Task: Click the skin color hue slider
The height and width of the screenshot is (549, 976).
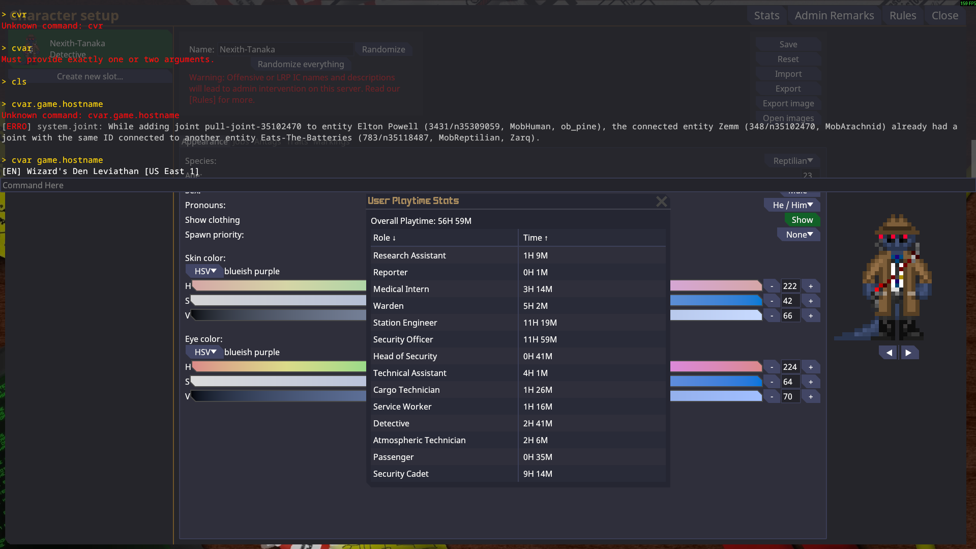Action: tap(279, 286)
